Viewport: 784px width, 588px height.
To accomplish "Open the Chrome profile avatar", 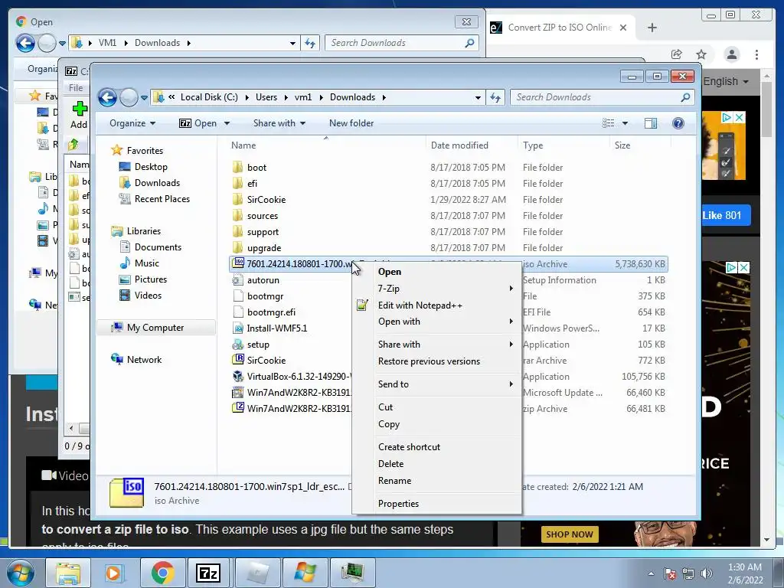I will point(731,54).
